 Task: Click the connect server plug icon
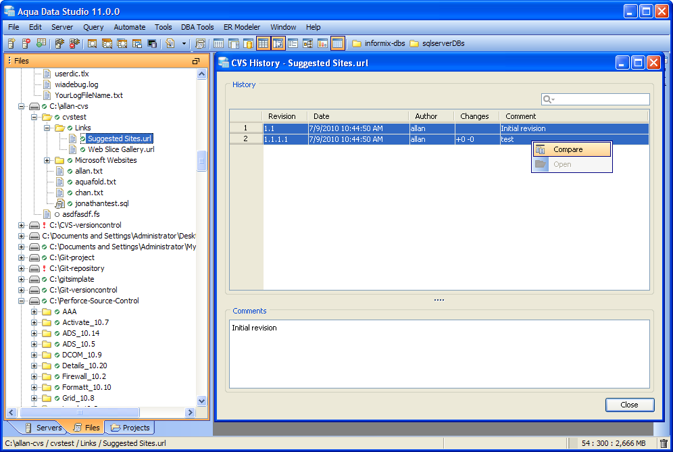pyautogui.click(x=59, y=43)
